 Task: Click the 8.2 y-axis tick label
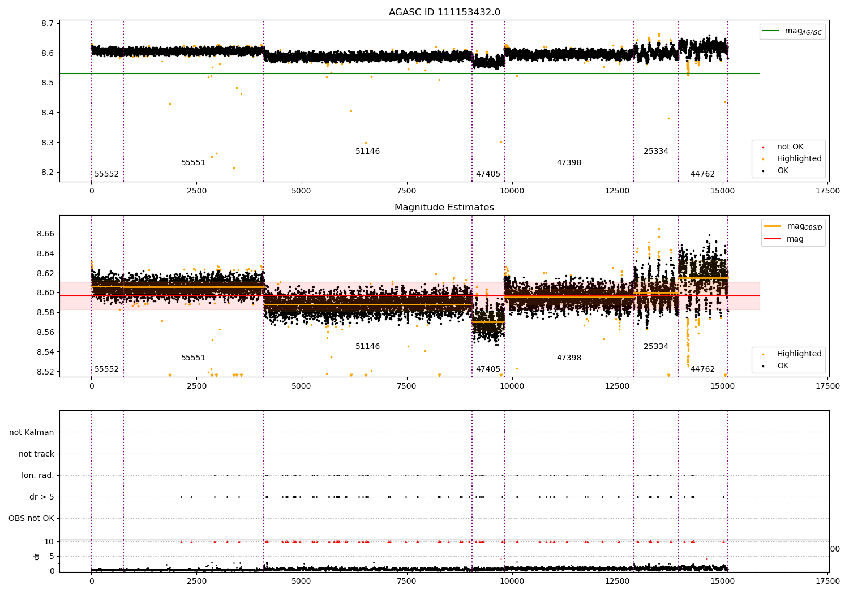click(48, 172)
